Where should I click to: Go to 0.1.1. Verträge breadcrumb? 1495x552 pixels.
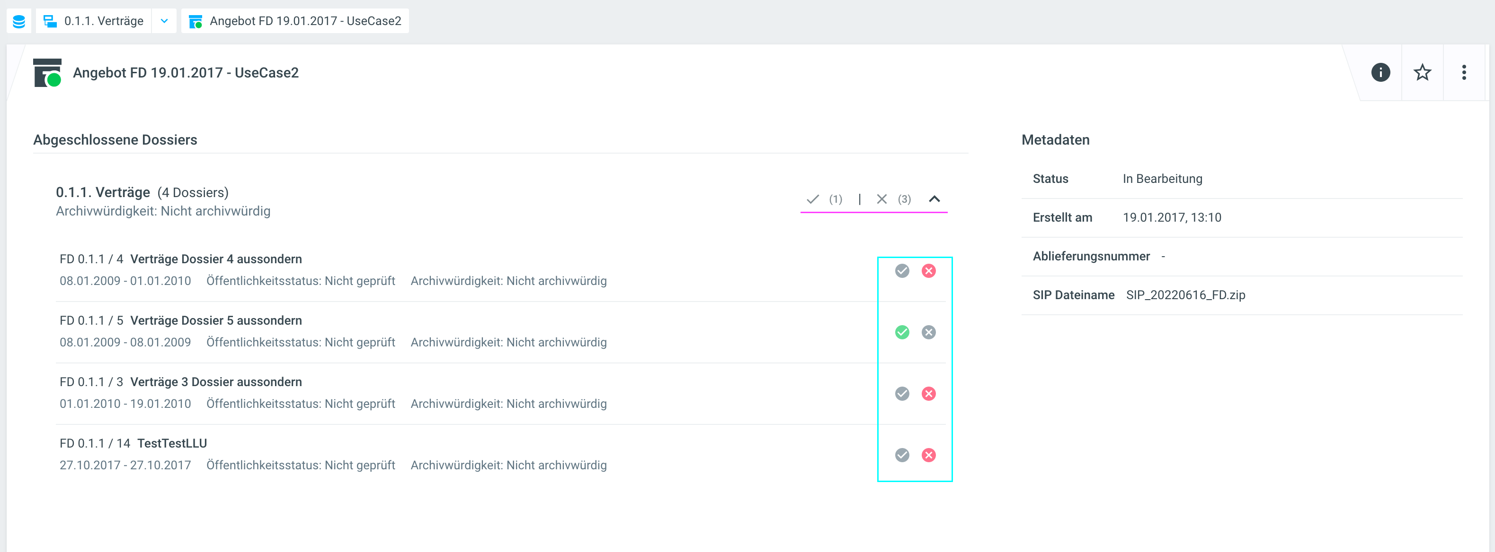tap(103, 21)
